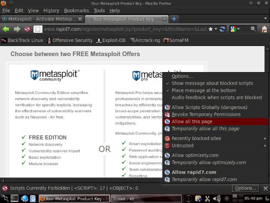Toggle Show message about blocked scripts

215,83
